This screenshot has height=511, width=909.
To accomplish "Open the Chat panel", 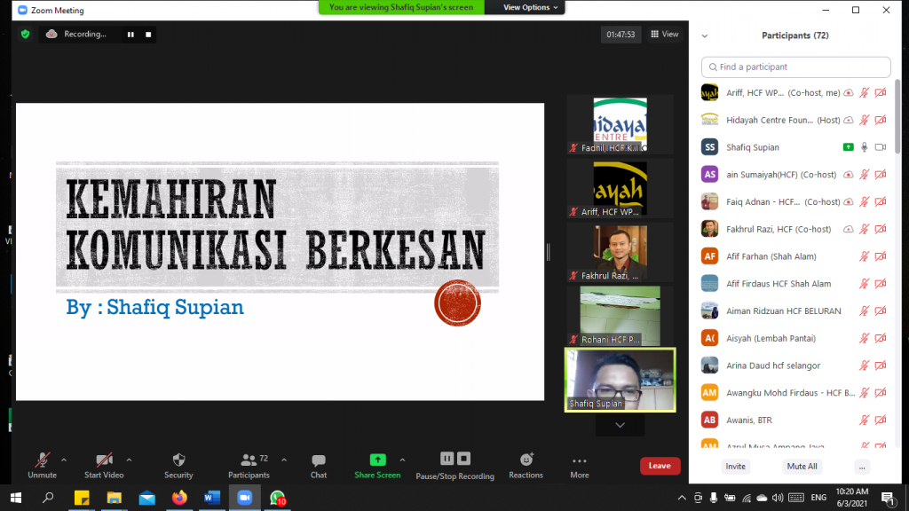I will coord(318,464).
